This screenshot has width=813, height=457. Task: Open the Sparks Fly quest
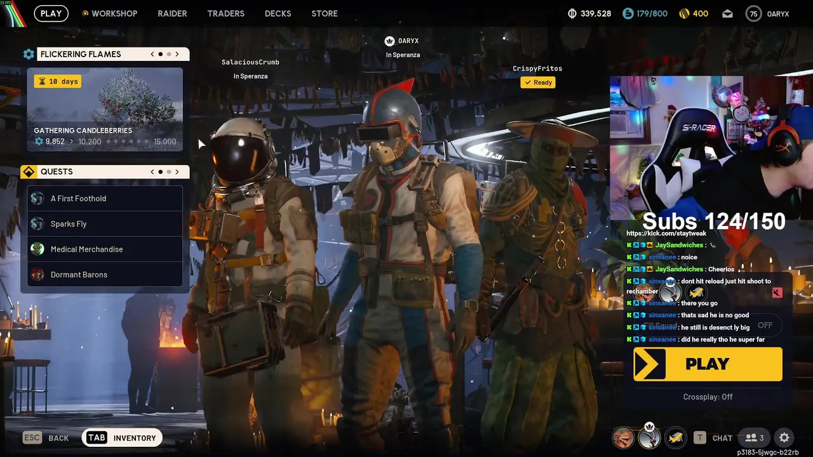coord(105,224)
